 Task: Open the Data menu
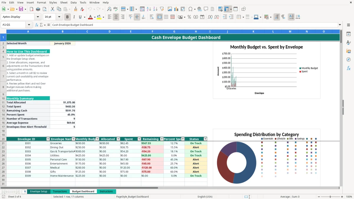(73, 2)
